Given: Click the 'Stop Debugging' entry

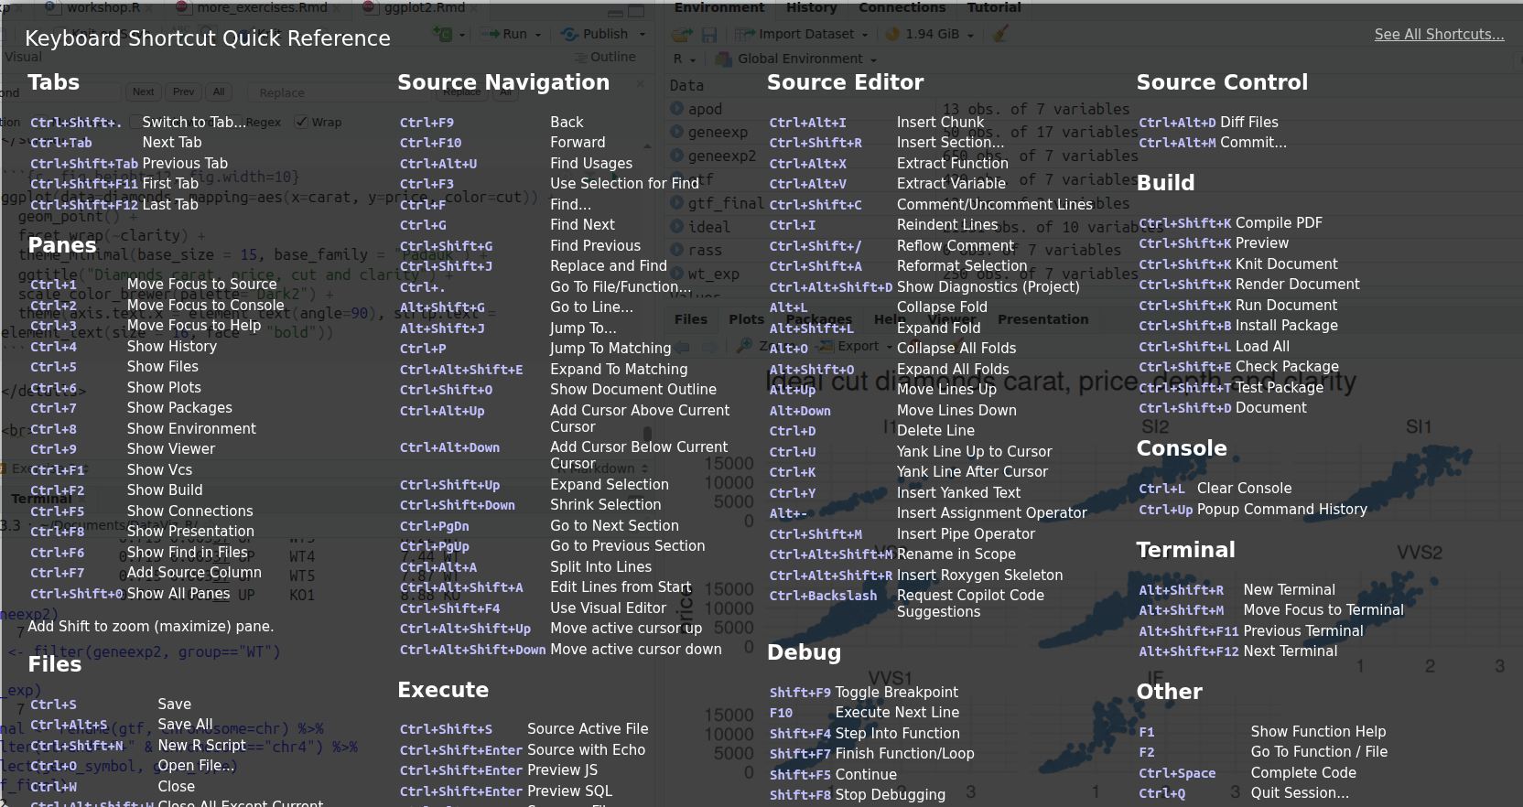Looking at the screenshot, I should pyautogui.click(x=890, y=794).
